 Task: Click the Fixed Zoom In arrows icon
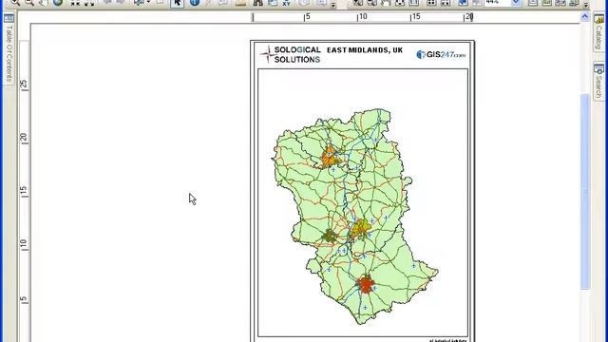coord(75,2)
